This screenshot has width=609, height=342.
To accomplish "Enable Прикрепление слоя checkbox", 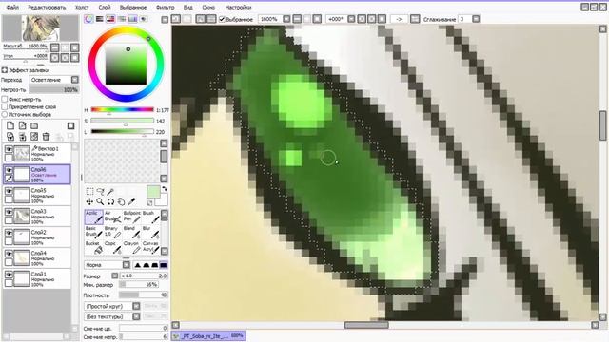I will 5,106.
